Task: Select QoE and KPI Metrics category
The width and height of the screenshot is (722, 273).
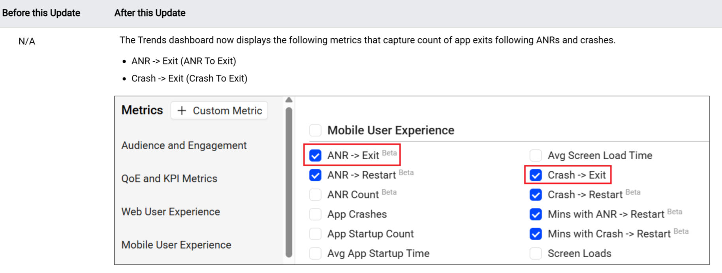Action: coord(169,179)
